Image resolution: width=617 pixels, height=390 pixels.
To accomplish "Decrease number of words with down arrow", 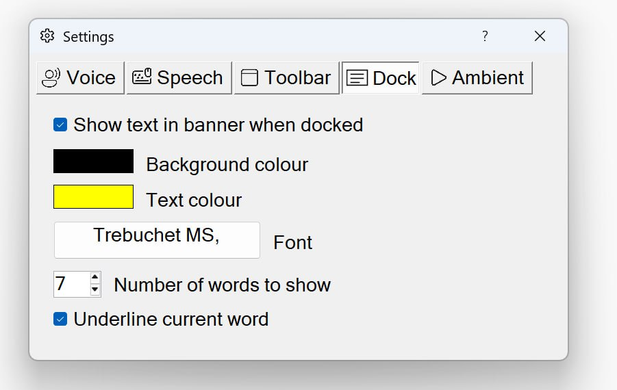I will tap(95, 289).
